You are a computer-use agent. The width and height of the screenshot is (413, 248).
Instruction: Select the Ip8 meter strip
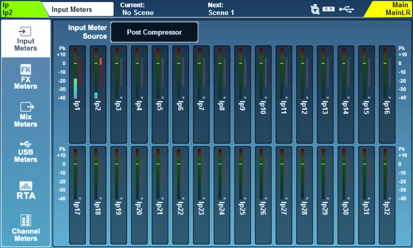coord(222,94)
